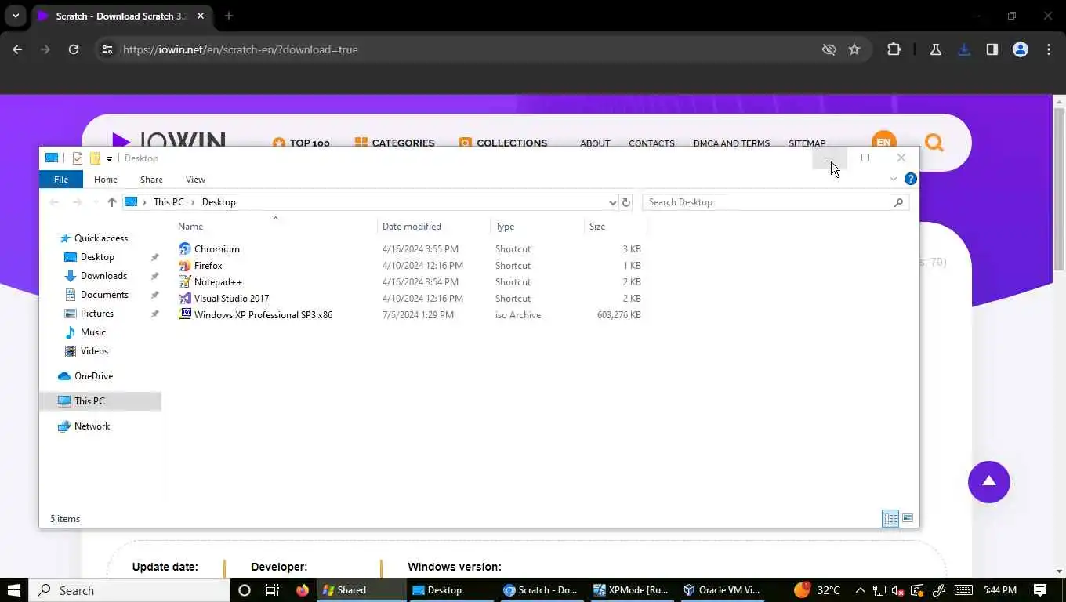Click the Visual Studio 2017 file icon
The image size is (1066, 602).
[x=185, y=299]
